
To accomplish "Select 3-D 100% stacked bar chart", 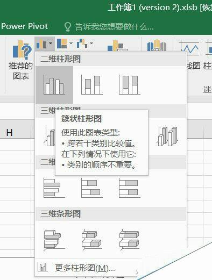I will click(130, 240).
